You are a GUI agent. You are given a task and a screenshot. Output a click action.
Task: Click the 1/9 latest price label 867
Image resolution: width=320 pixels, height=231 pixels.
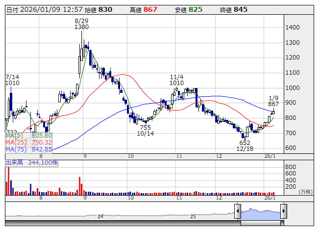(x=273, y=104)
